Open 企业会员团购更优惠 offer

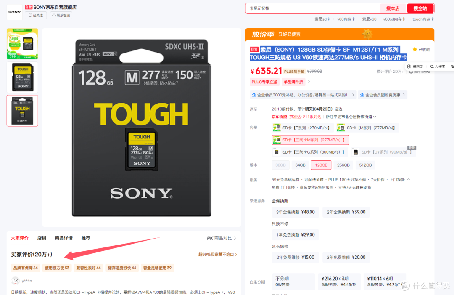(x=383, y=95)
